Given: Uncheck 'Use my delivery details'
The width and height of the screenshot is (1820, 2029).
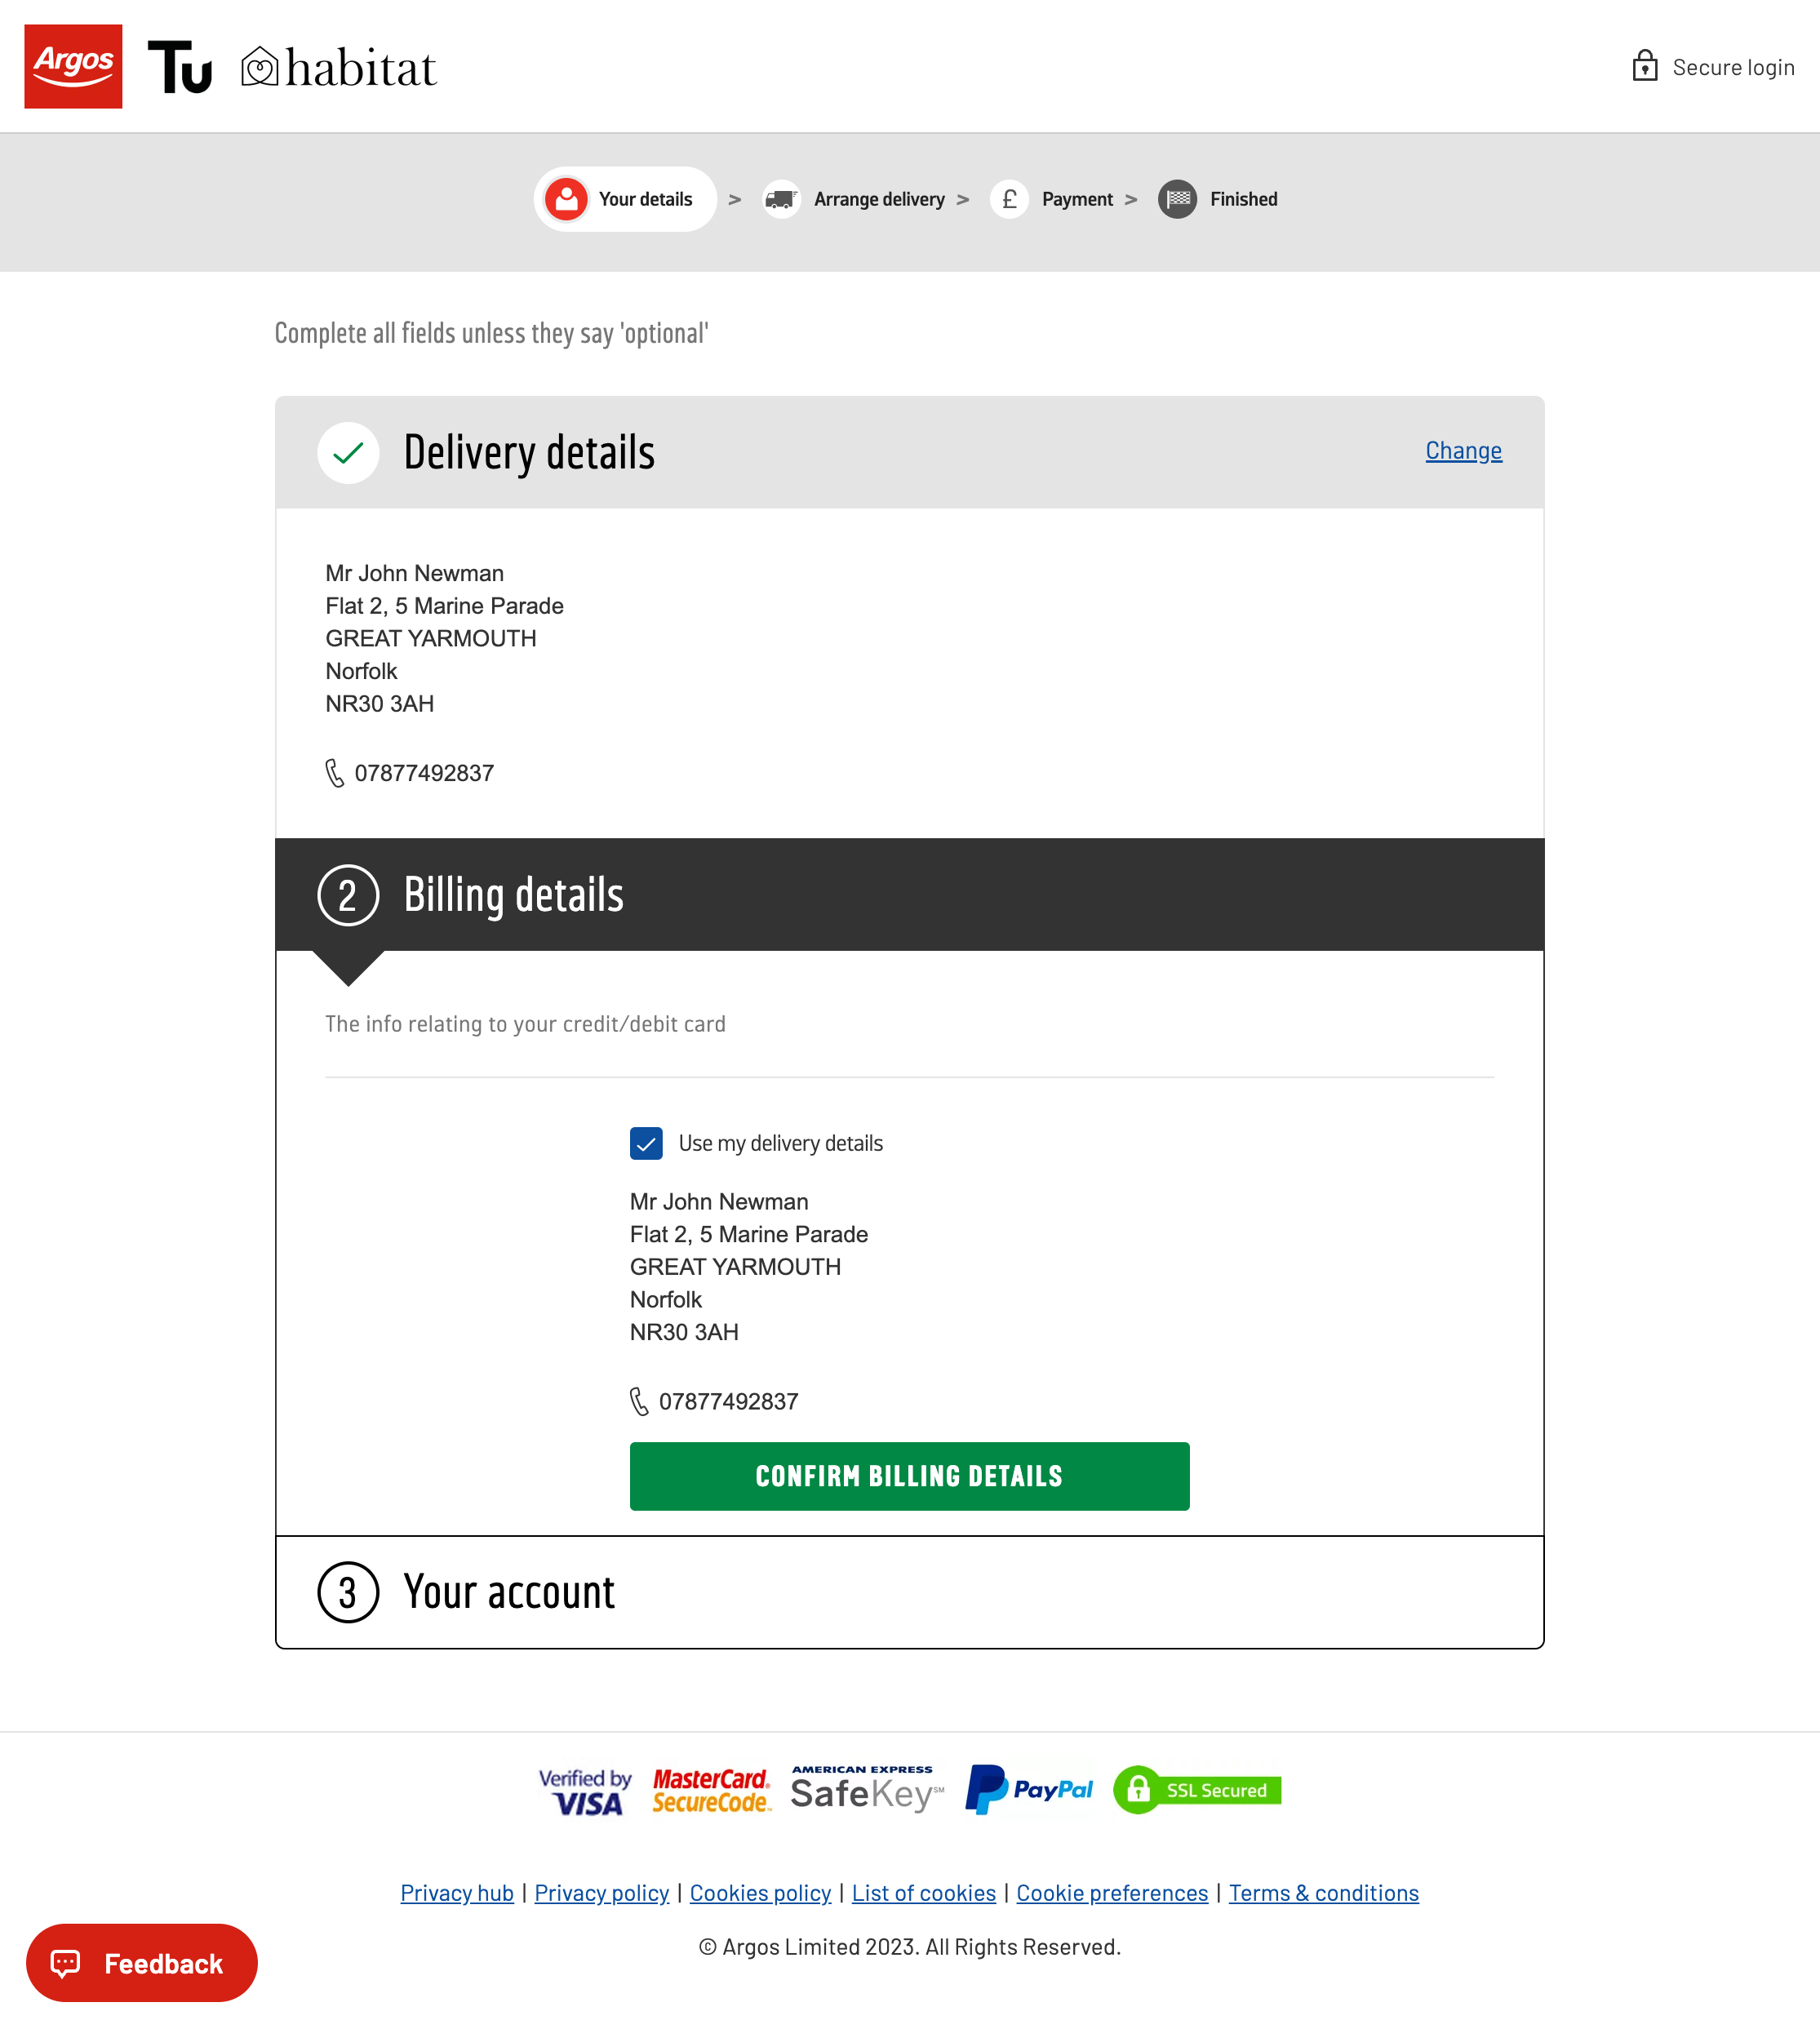Looking at the screenshot, I should (646, 1143).
